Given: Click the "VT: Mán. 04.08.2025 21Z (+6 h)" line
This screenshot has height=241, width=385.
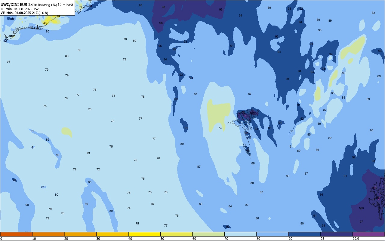Looking at the screenshot, I should pos(24,13).
